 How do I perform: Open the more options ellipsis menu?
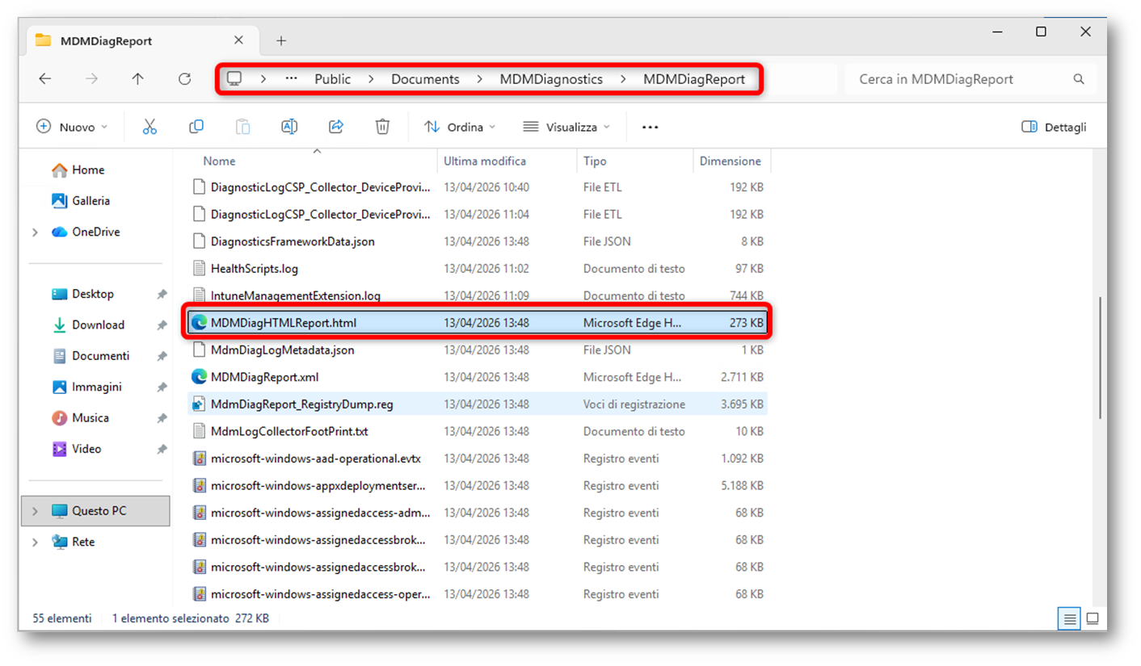[650, 127]
